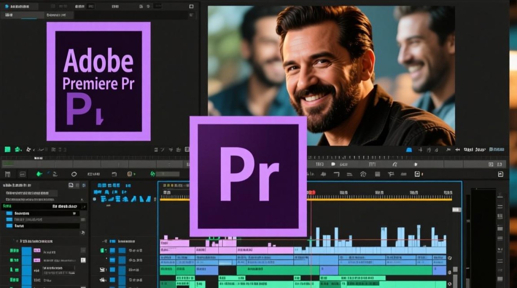Image resolution: width=517 pixels, height=288 pixels.
Task: Select the ellipse tool icon in the tool row
Action: pos(74,174)
